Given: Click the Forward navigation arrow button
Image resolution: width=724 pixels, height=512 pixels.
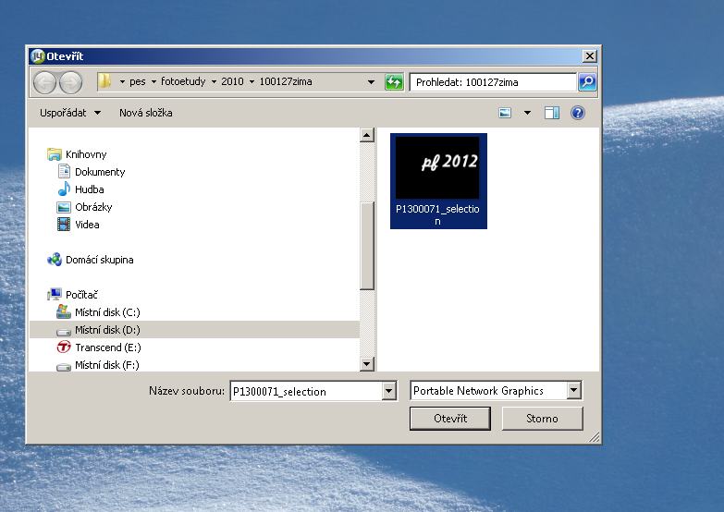Looking at the screenshot, I should click(70, 82).
